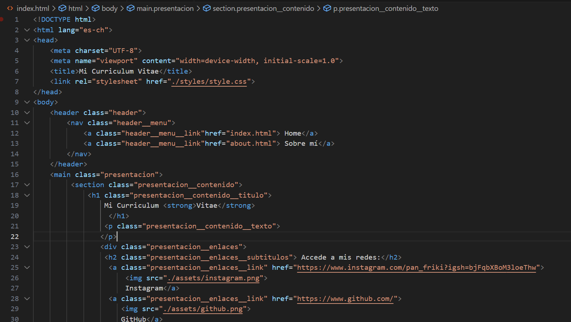Select p.presentacion__contenido__texto breadcrumb item

386,8
